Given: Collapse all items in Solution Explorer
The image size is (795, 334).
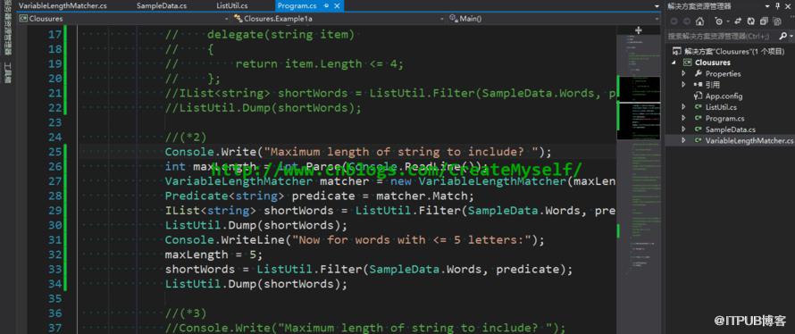Looking at the screenshot, I should pos(764,21).
